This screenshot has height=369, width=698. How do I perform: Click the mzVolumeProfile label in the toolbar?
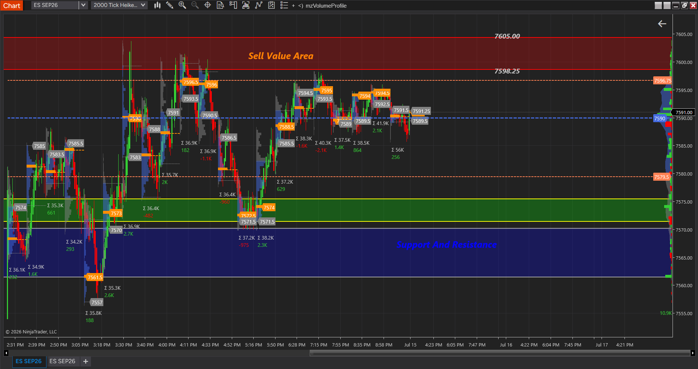click(x=326, y=5)
